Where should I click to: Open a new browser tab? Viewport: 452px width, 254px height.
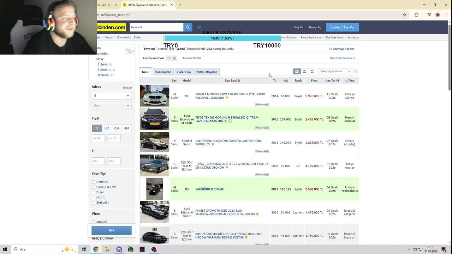point(180,5)
